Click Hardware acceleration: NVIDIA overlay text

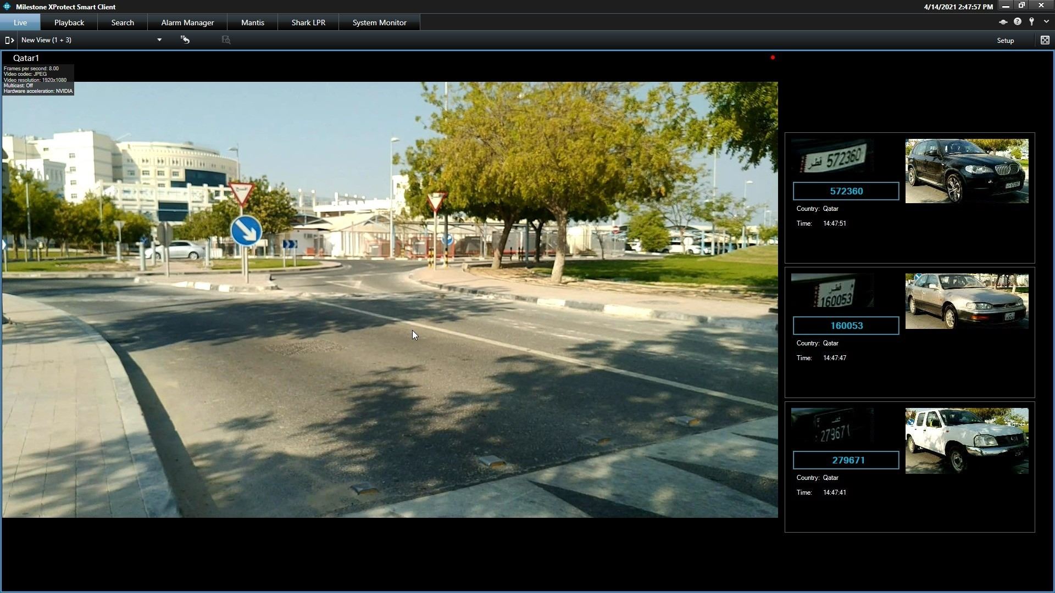tap(38, 91)
